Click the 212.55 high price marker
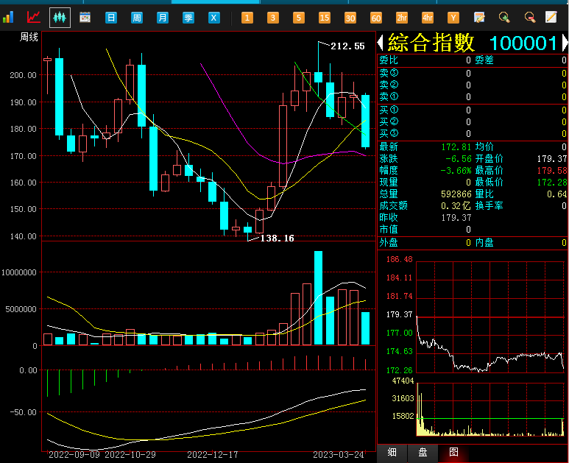The height and width of the screenshot is (463, 569). [347, 46]
